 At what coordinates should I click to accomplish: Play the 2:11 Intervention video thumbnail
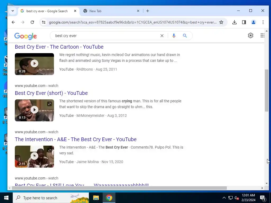pyautogui.click(x=34, y=156)
